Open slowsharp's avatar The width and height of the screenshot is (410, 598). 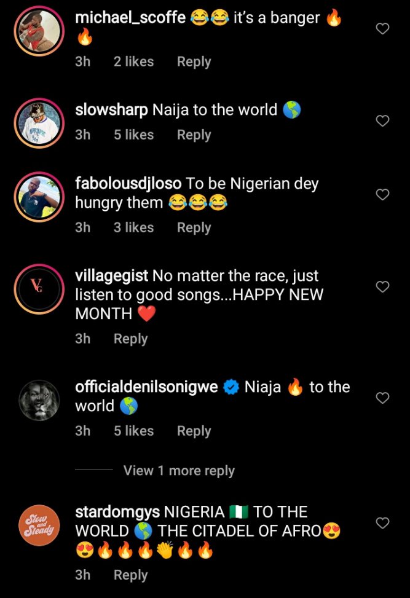coord(38,122)
